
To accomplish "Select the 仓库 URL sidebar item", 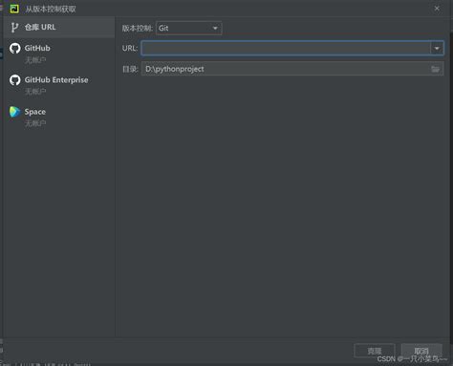I will pos(59,28).
